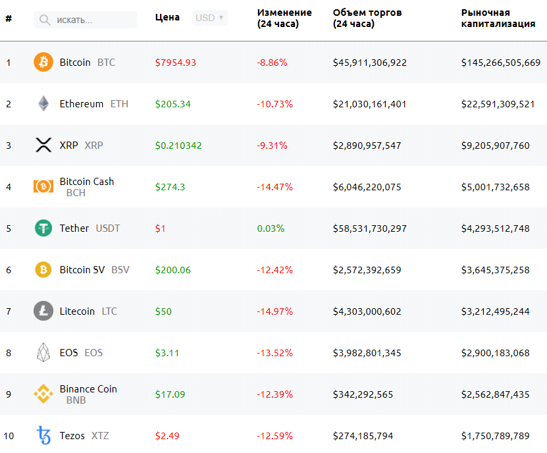Viewport: 547px width, 453px height.
Task: Select the Tezos logo icon
Action: click(x=43, y=435)
